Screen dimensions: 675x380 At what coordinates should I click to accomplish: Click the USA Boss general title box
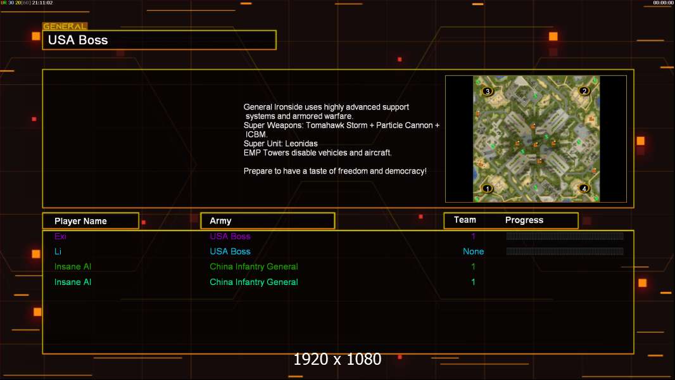pos(160,40)
